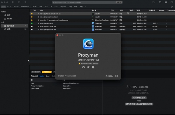Click the Proxy-Connection header key
The height and width of the screenshot is (115, 175).
[x=37, y=86]
